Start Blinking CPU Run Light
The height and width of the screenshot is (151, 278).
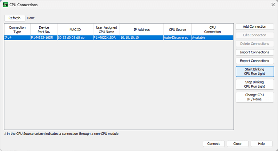[254, 71]
